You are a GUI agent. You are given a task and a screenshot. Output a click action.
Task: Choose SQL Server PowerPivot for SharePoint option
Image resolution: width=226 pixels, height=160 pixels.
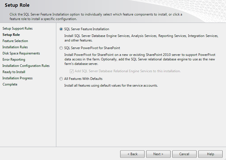61,48
